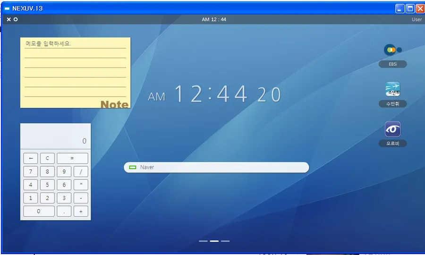The image size is (425, 255).
Task: Click the X icon in the top bar
Action: 8,19
